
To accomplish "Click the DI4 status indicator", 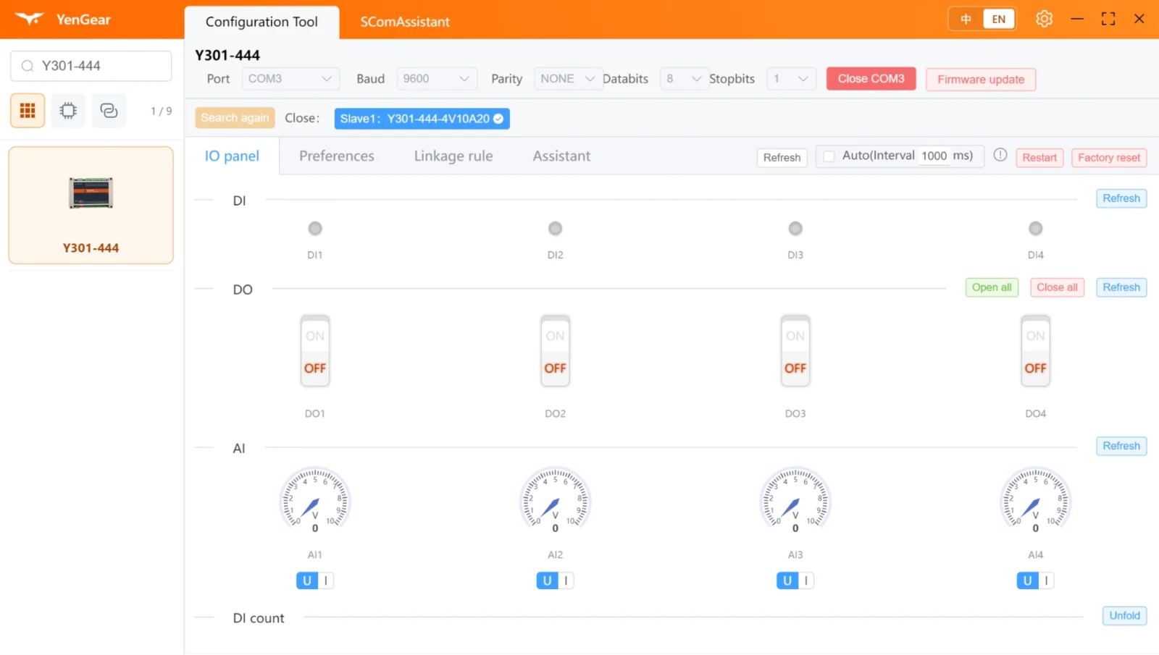I will pyautogui.click(x=1036, y=229).
